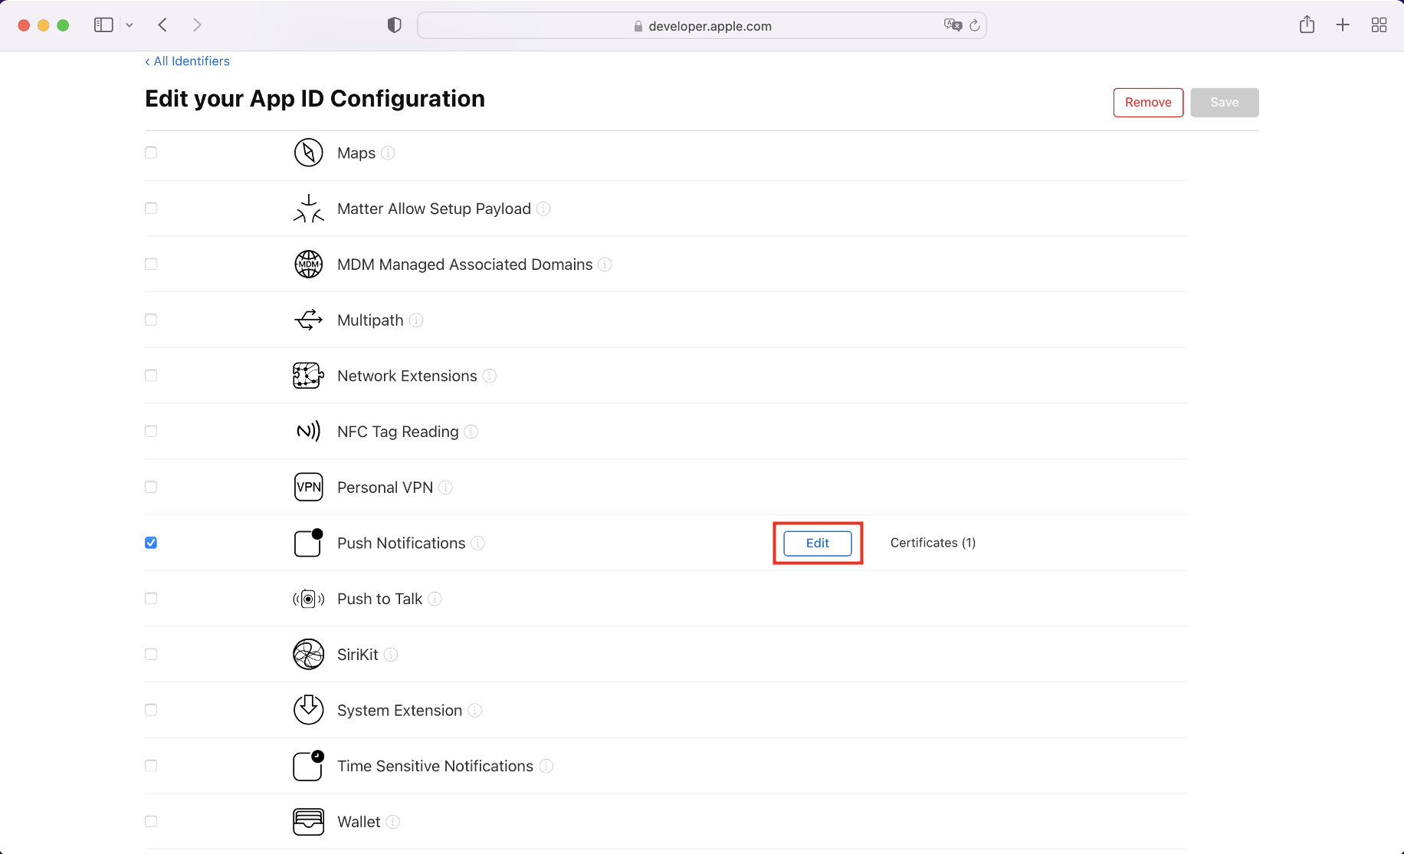The width and height of the screenshot is (1404, 854).
Task: Click the developer.apple.com address bar
Action: click(701, 25)
